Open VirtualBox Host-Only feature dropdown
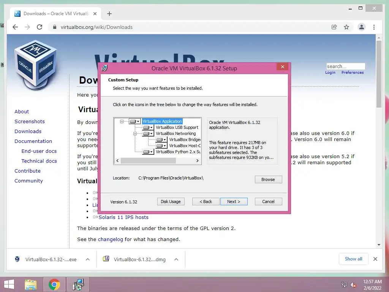This screenshot has width=389, height=292. (161, 146)
